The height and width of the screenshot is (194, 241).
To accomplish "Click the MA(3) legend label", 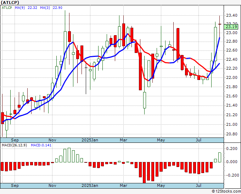I will point(45,7).
